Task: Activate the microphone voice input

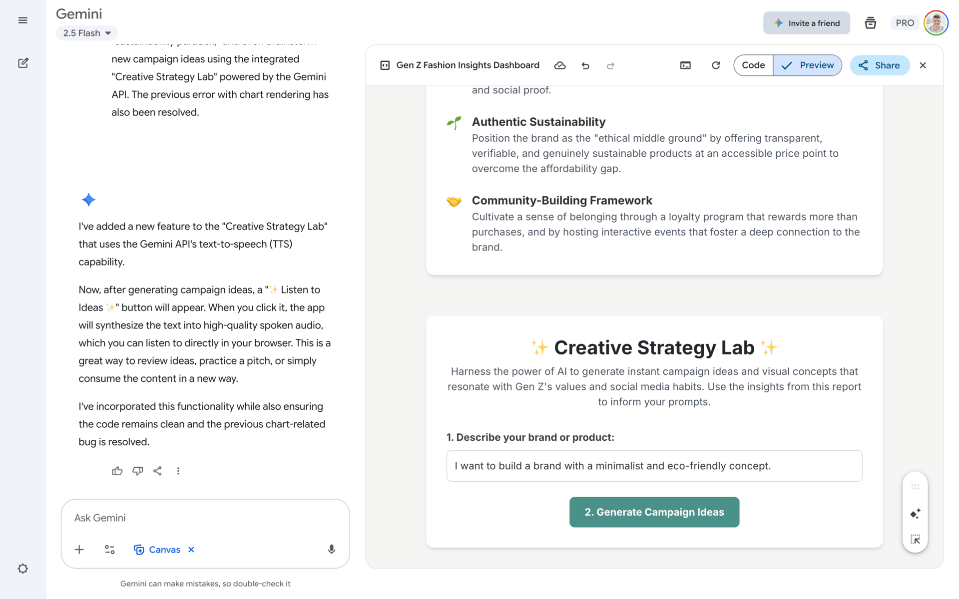Action: (x=332, y=550)
